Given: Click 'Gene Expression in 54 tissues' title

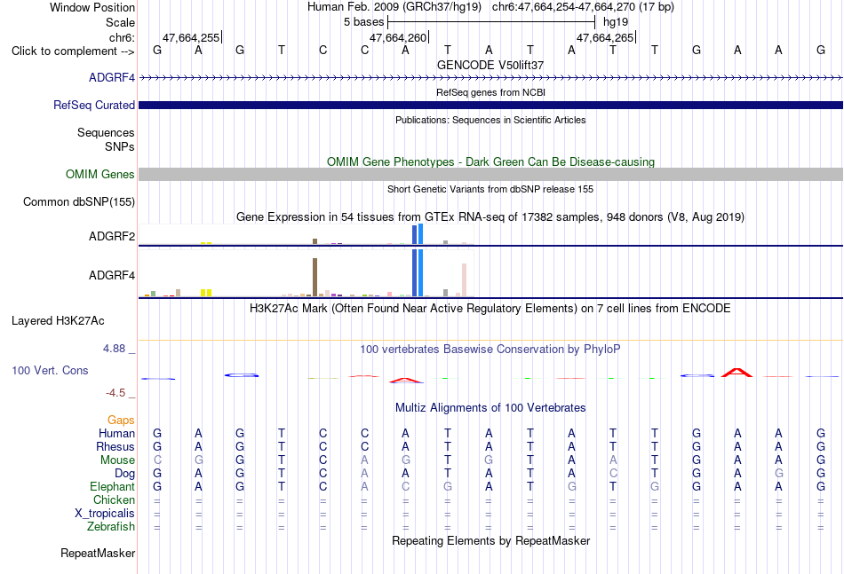Looking at the screenshot, I should 490,217.
